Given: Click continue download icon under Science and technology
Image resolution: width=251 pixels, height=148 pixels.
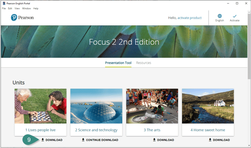Looking at the screenshot, I should pyautogui.click(x=83, y=140).
